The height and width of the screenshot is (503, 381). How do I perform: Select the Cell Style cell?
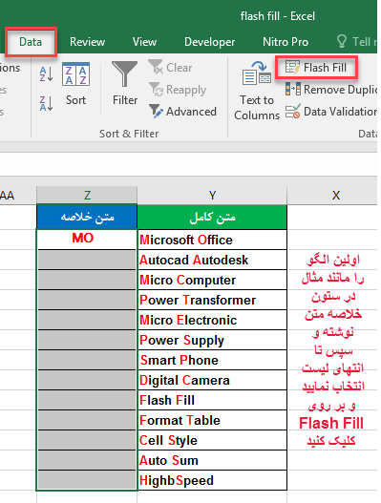click(212, 440)
